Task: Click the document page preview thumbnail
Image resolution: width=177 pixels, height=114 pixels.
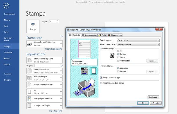Action: point(84,49)
